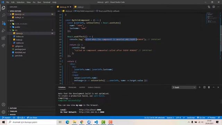Open .gitignore in the file tree

19,46
